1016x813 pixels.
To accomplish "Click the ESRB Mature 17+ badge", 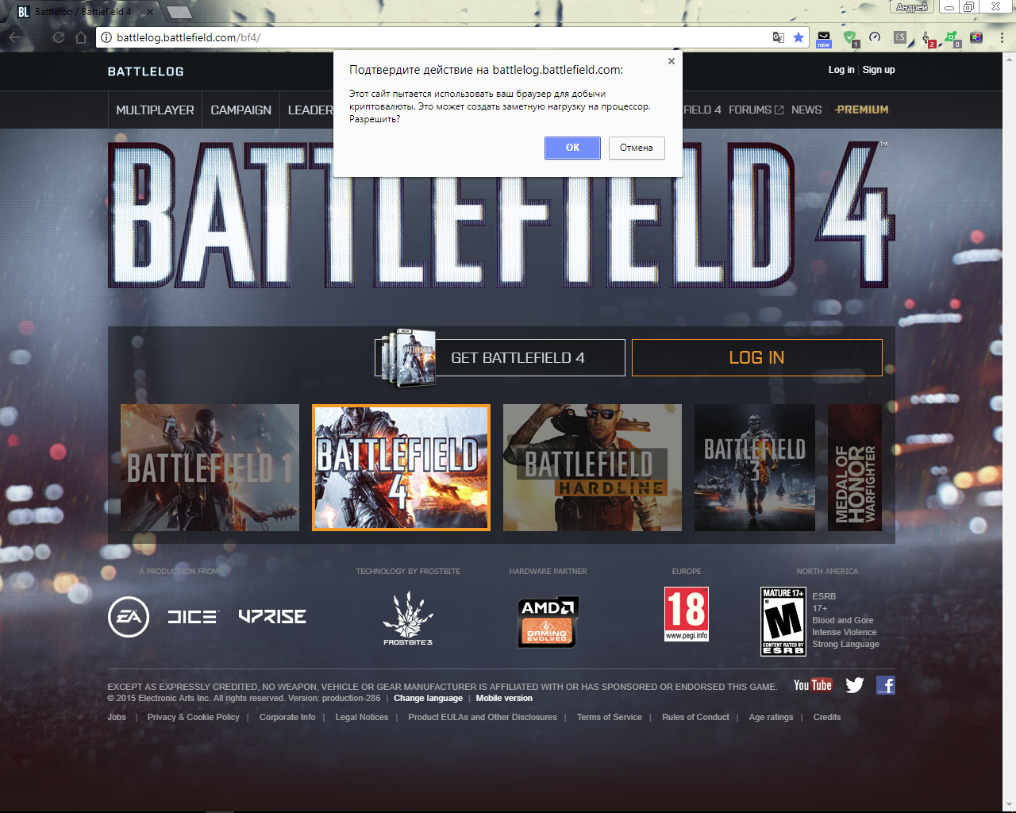I will pyautogui.click(x=783, y=622).
